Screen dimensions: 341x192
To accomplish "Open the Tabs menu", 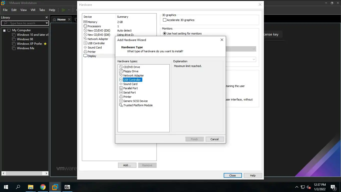I will click(x=42, y=10).
